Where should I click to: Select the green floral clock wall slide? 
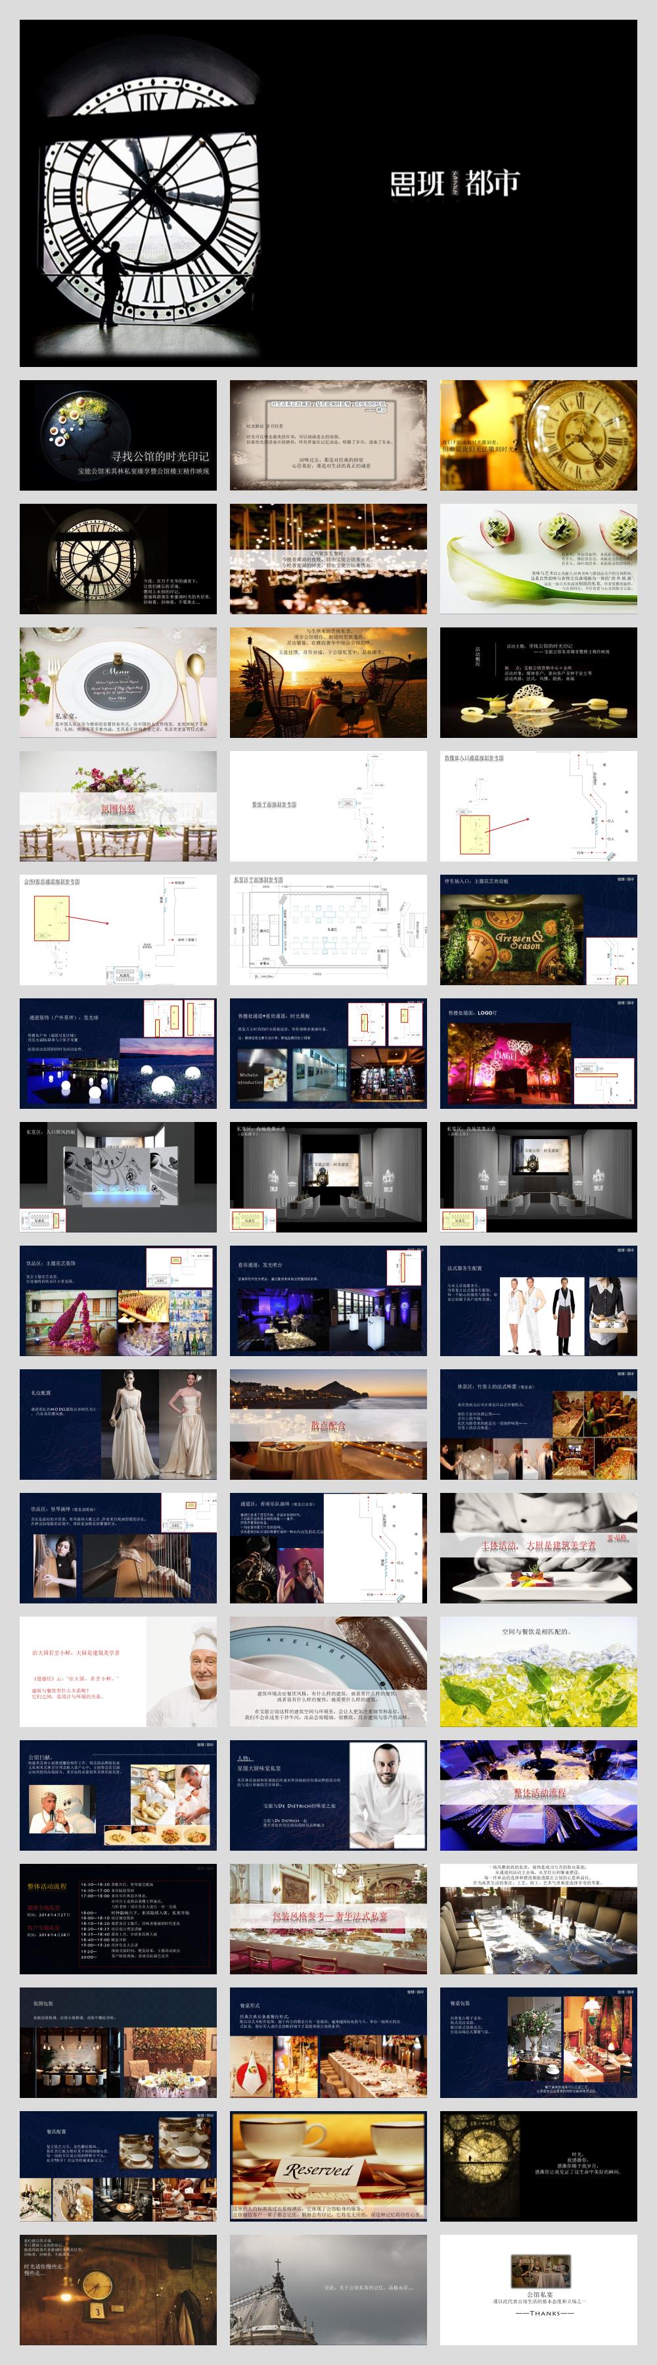pos(537,929)
